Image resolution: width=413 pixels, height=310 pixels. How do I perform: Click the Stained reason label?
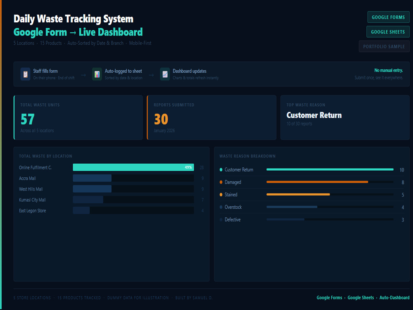231,195
